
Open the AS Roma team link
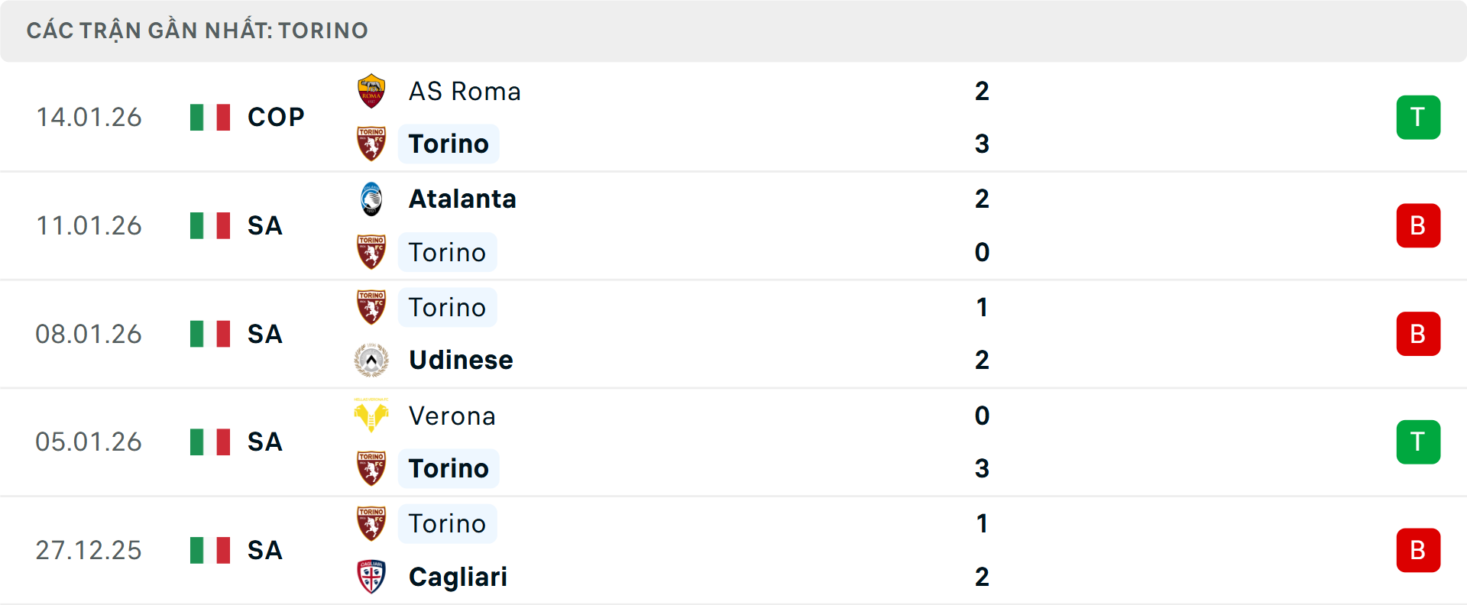(465, 92)
